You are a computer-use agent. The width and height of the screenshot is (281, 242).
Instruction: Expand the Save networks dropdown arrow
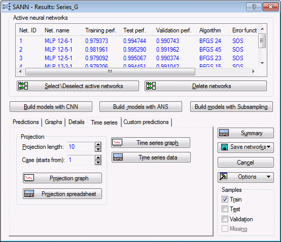click(268, 147)
